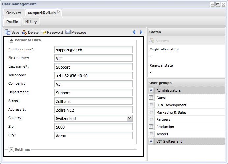Screen dimensions: 228x164
Task: Click the Approve user icon
Action: (152, 40)
